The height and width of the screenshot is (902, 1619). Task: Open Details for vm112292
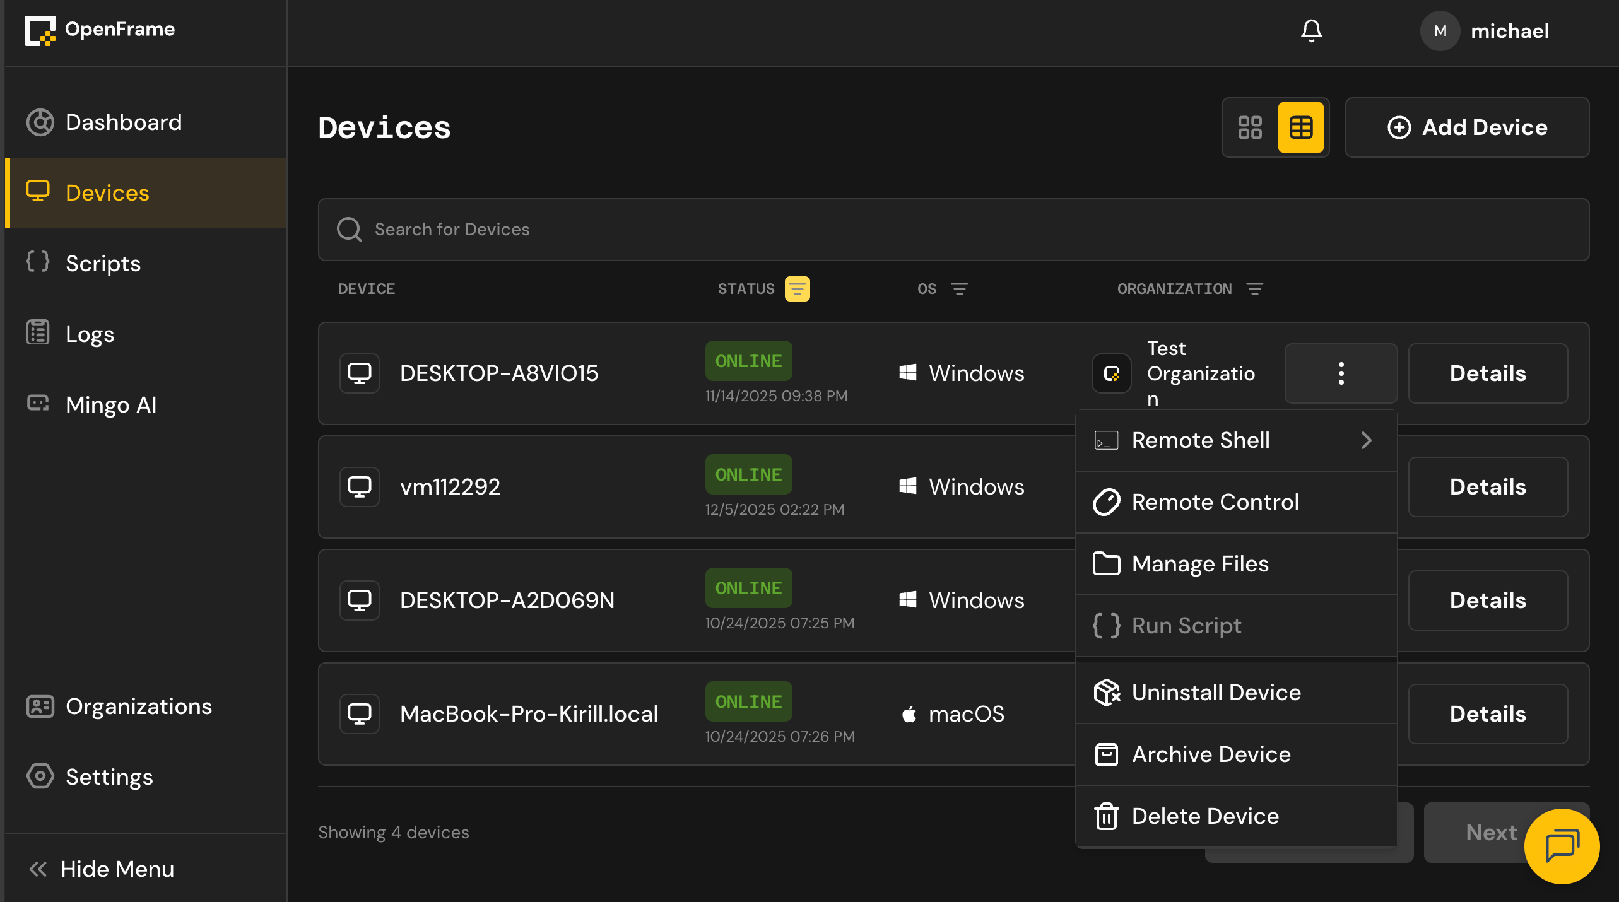point(1488,487)
